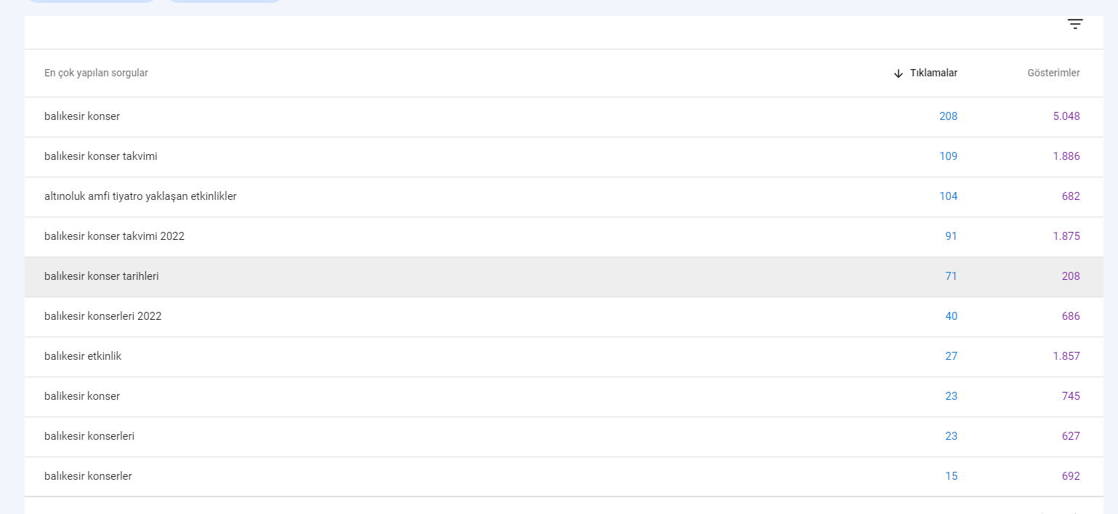Open the balıkesir konserler query row
This screenshot has width=1118, height=514.
click(564, 477)
